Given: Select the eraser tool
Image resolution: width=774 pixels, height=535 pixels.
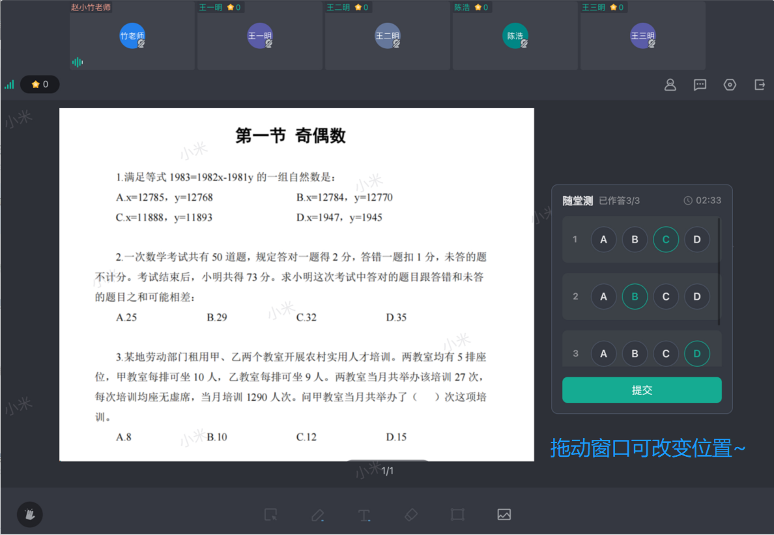Looking at the screenshot, I should pos(410,515).
